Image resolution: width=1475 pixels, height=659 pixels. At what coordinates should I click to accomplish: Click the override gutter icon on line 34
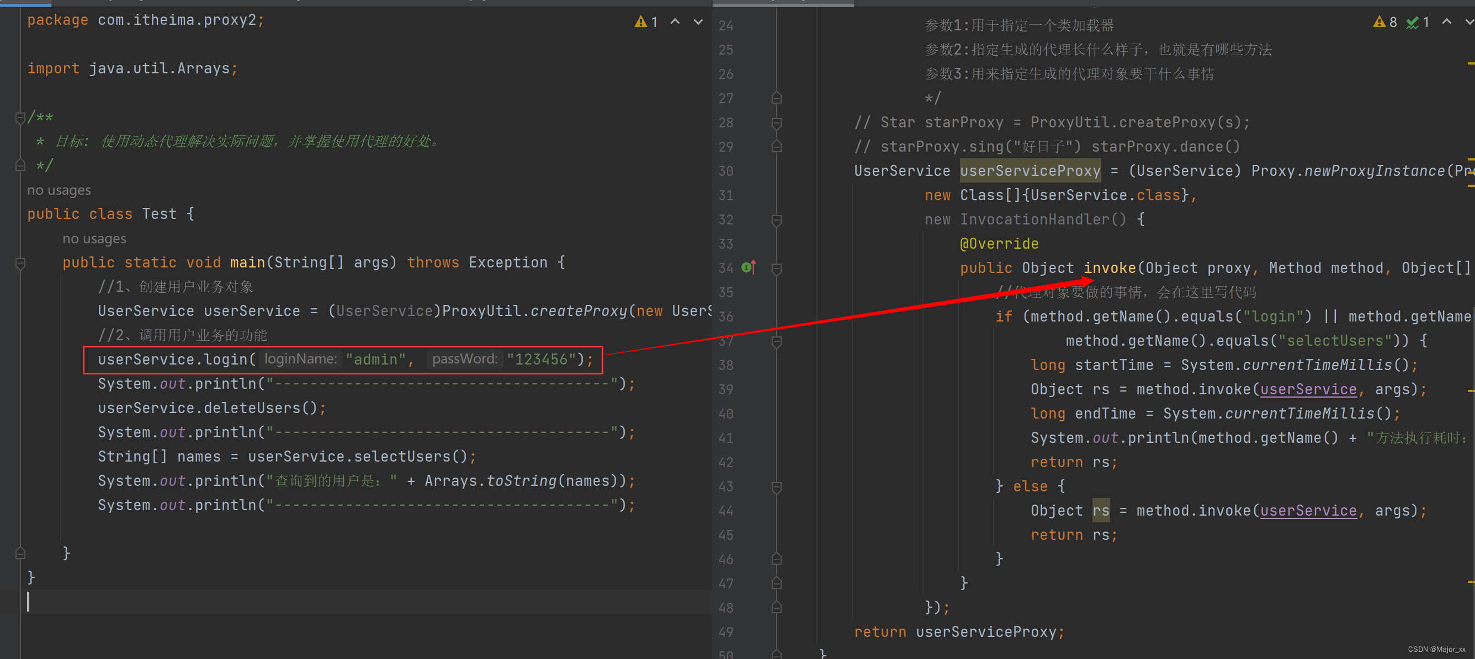point(749,267)
